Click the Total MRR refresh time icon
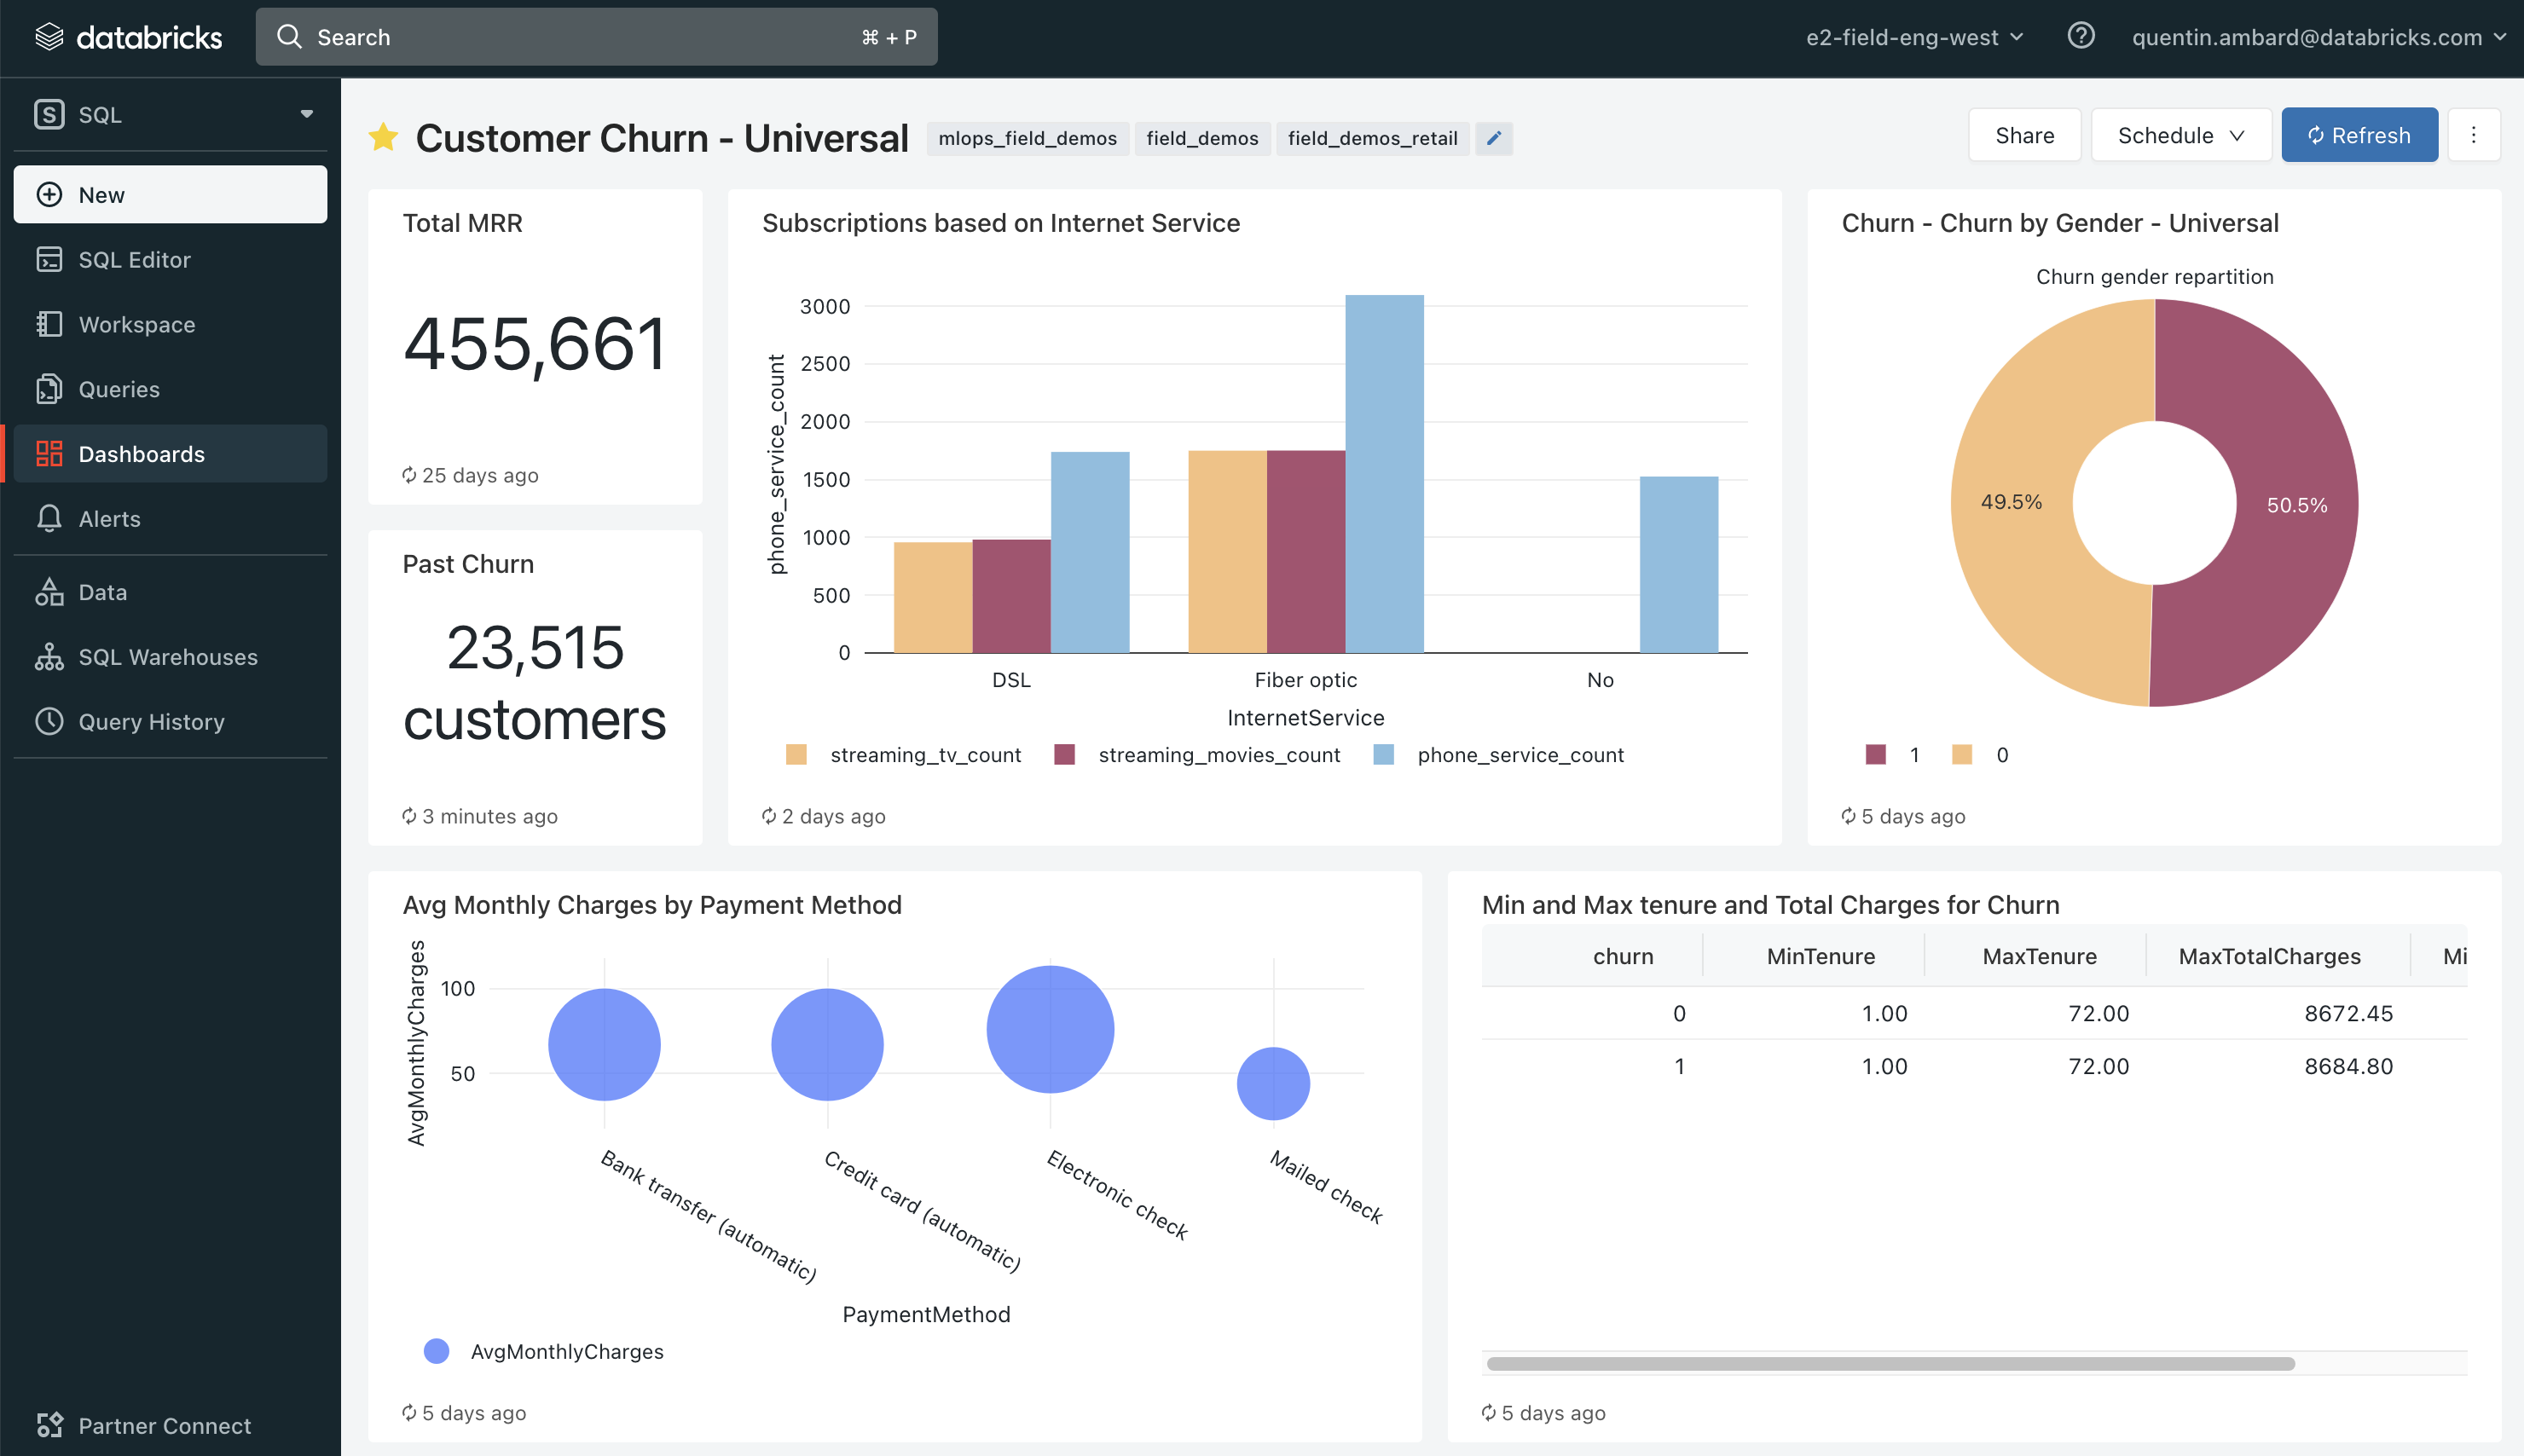This screenshot has height=1456, width=2524. pos(409,475)
